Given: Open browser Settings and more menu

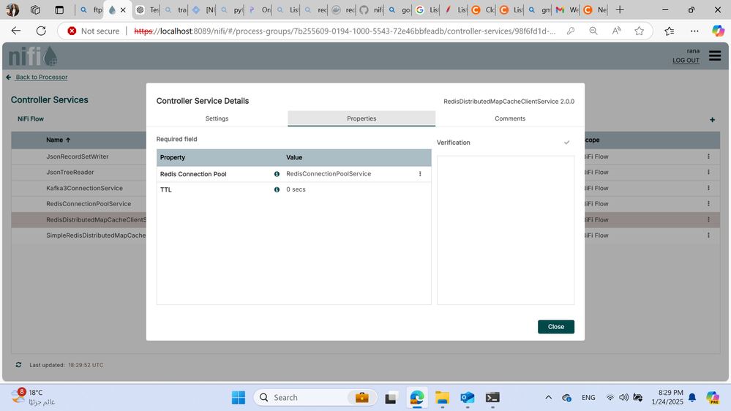Looking at the screenshot, I should (694, 31).
